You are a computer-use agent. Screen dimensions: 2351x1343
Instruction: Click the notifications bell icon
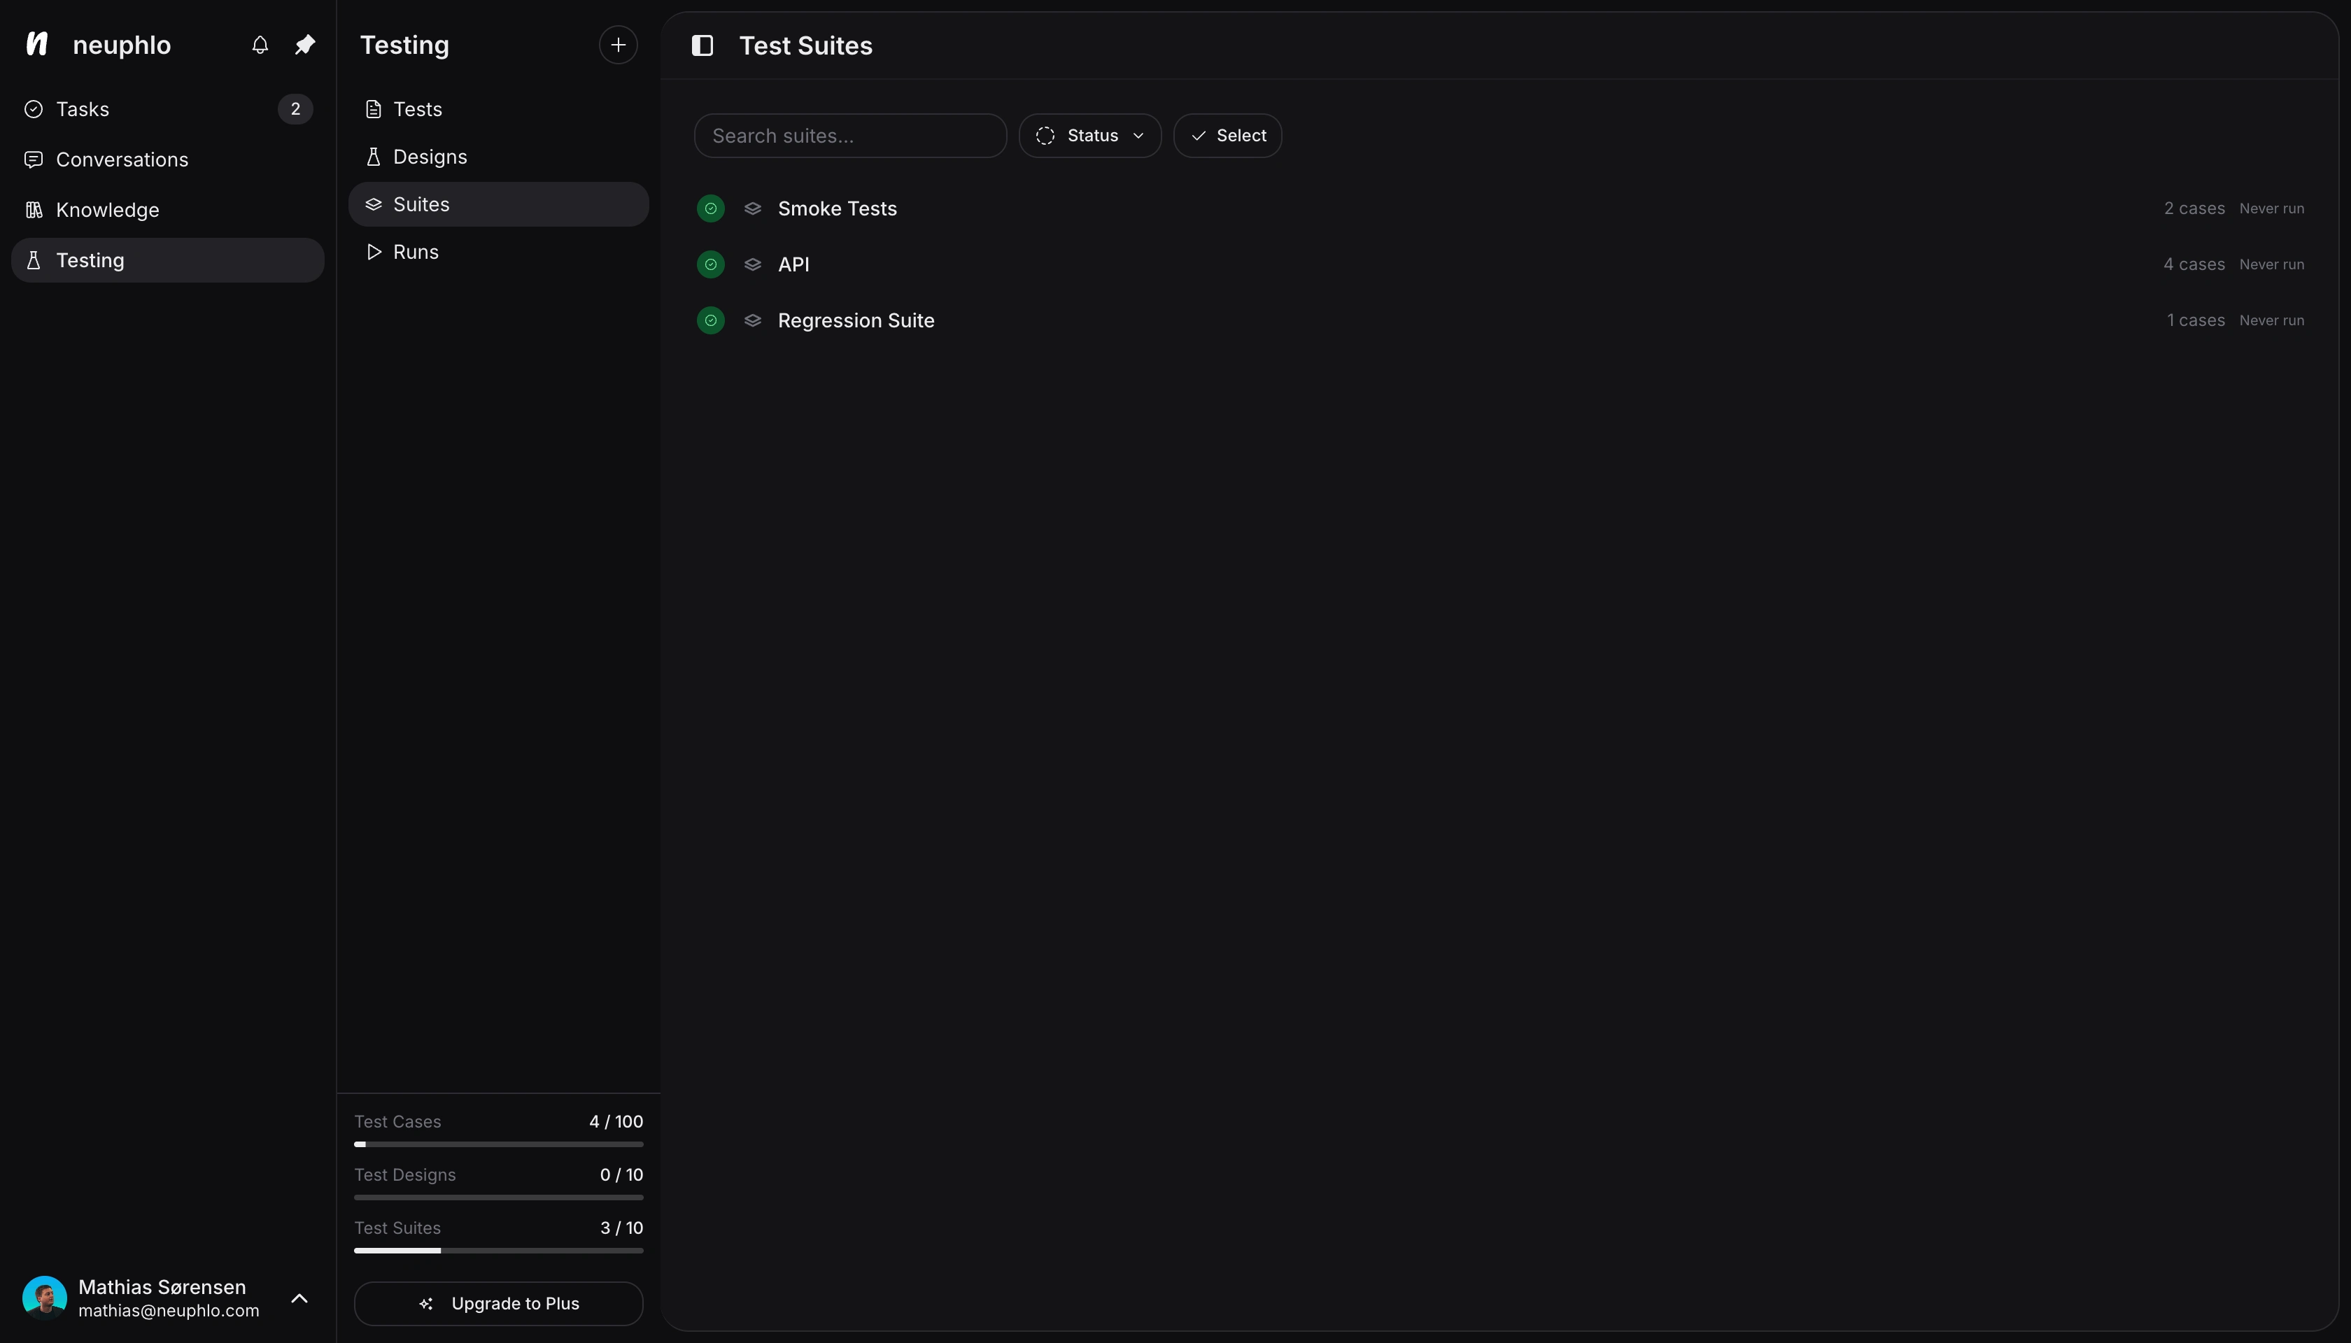[x=260, y=44]
